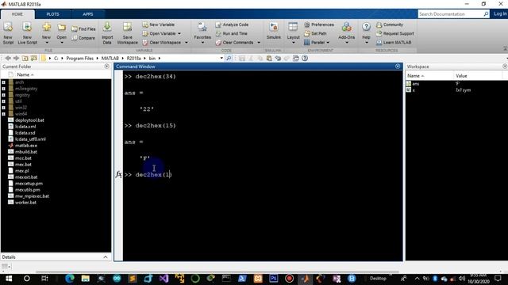Viewport: 508px width, 285px height.
Task: Select the x variable in Workspace
Action: [414, 90]
